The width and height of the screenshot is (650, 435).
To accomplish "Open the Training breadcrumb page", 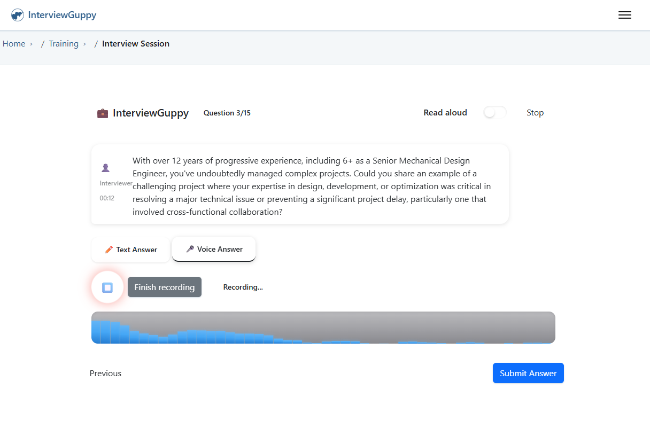I will [64, 43].
